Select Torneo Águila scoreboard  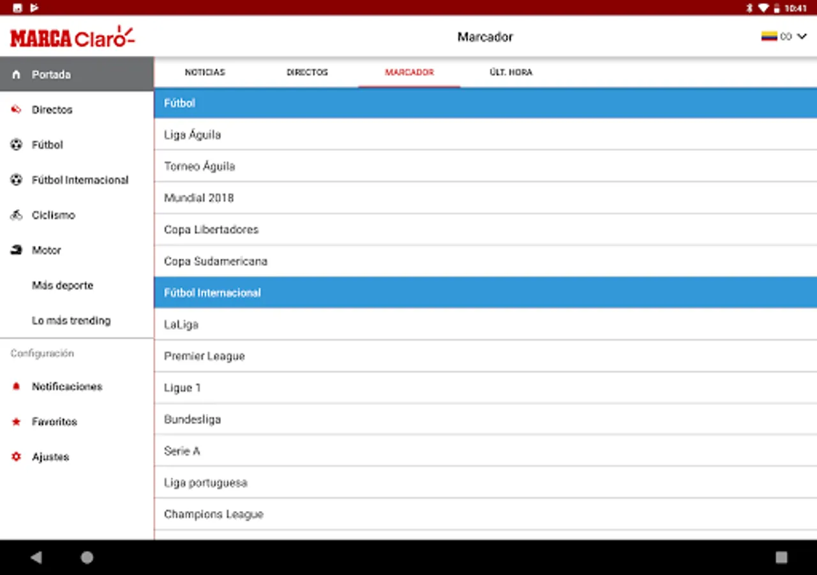click(x=486, y=166)
